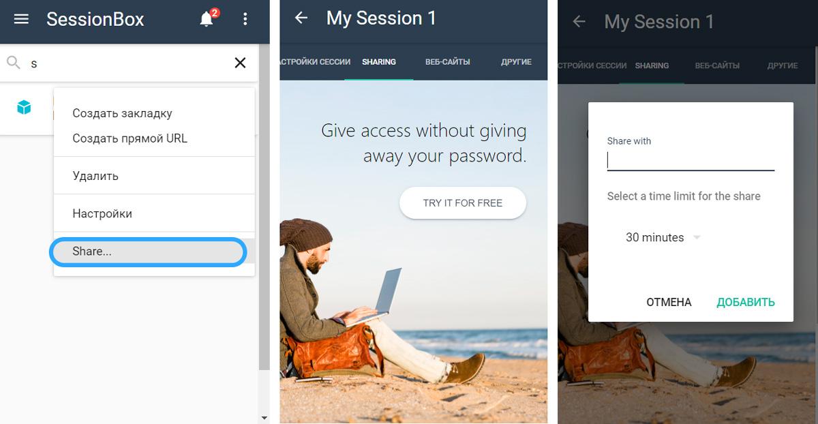Image resolution: width=818 pixels, height=424 pixels.
Task: Expand the 30 minutes time limit dropdown
Action: pos(663,238)
